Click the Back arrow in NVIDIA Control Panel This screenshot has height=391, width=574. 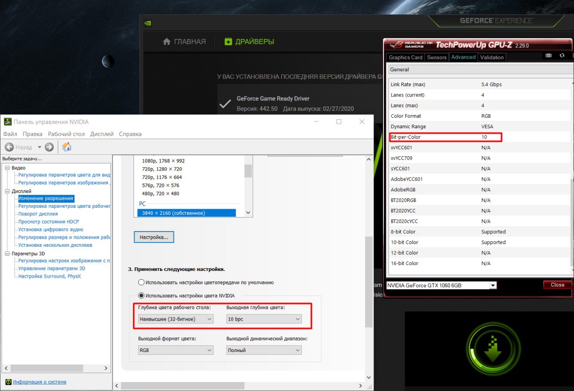coord(9,147)
